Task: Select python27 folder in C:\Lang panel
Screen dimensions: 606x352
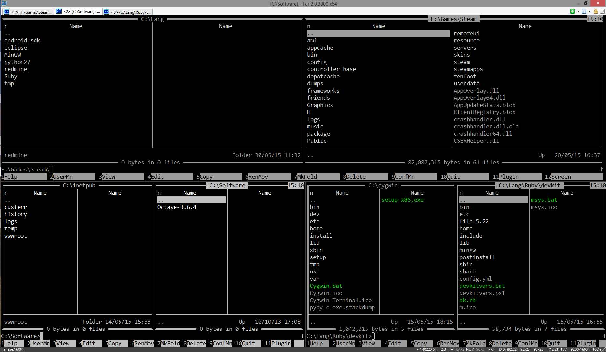Action: click(17, 62)
